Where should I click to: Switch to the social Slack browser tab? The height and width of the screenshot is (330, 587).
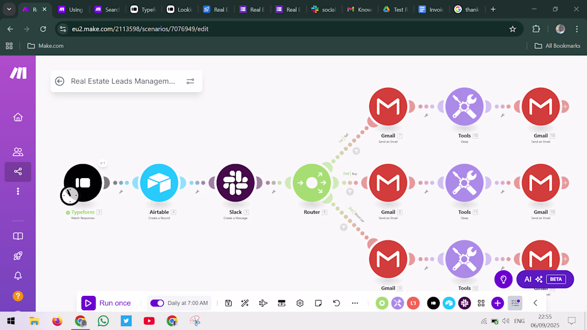coord(324,10)
